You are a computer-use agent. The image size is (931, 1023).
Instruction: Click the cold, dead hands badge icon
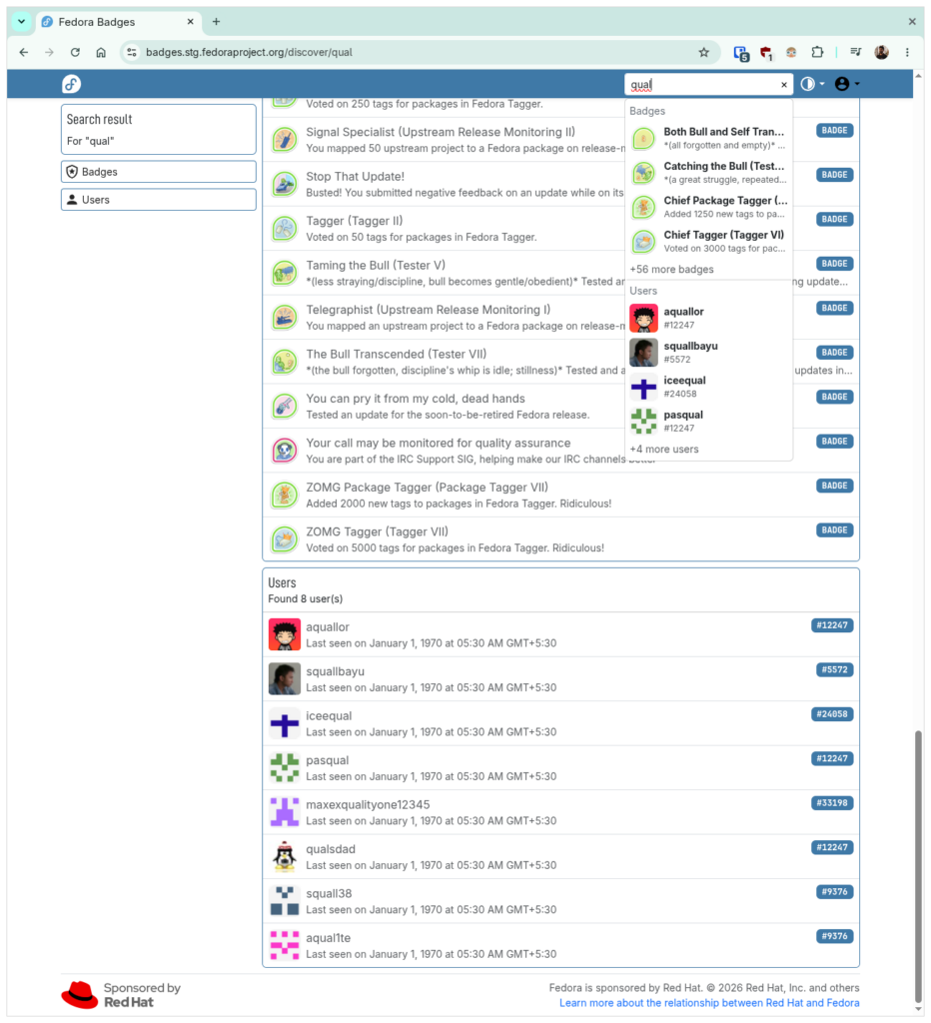click(285, 406)
